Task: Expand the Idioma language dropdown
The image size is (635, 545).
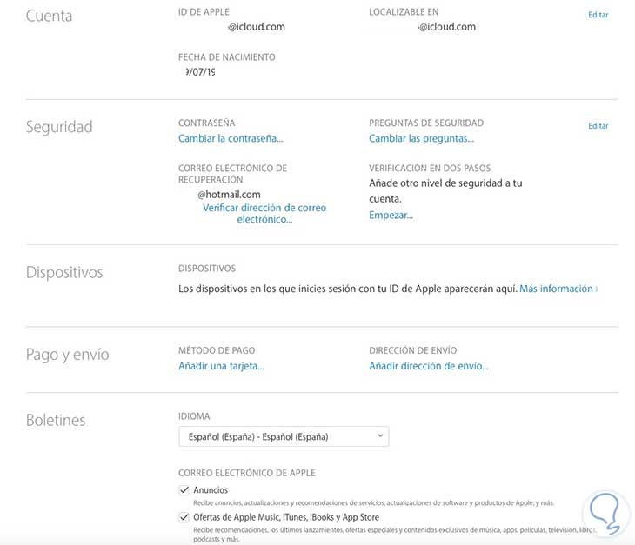Action: 284,436
